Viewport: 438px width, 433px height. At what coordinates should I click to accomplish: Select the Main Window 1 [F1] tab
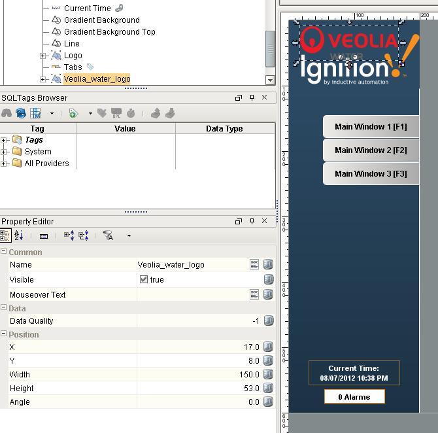point(371,127)
